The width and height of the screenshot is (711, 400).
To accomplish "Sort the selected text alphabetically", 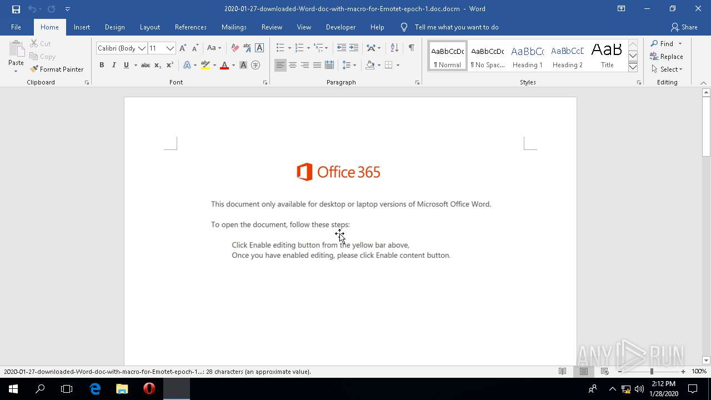I will 394,48.
